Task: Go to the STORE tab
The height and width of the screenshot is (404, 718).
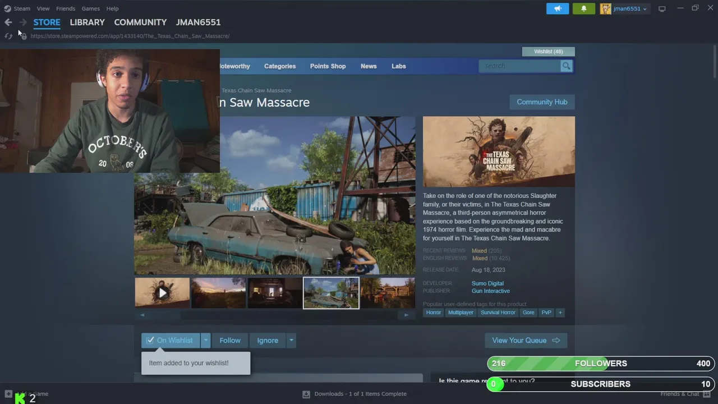Action: pos(47,22)
